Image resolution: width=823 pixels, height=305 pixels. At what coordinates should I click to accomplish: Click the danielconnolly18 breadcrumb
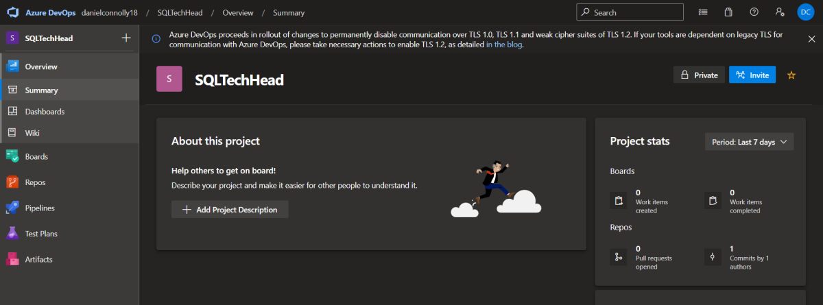click(110, 12)
